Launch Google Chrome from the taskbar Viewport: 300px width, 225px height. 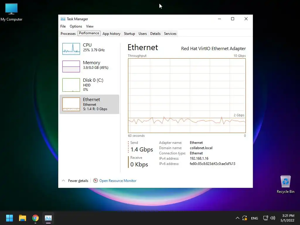coord(35,218)
